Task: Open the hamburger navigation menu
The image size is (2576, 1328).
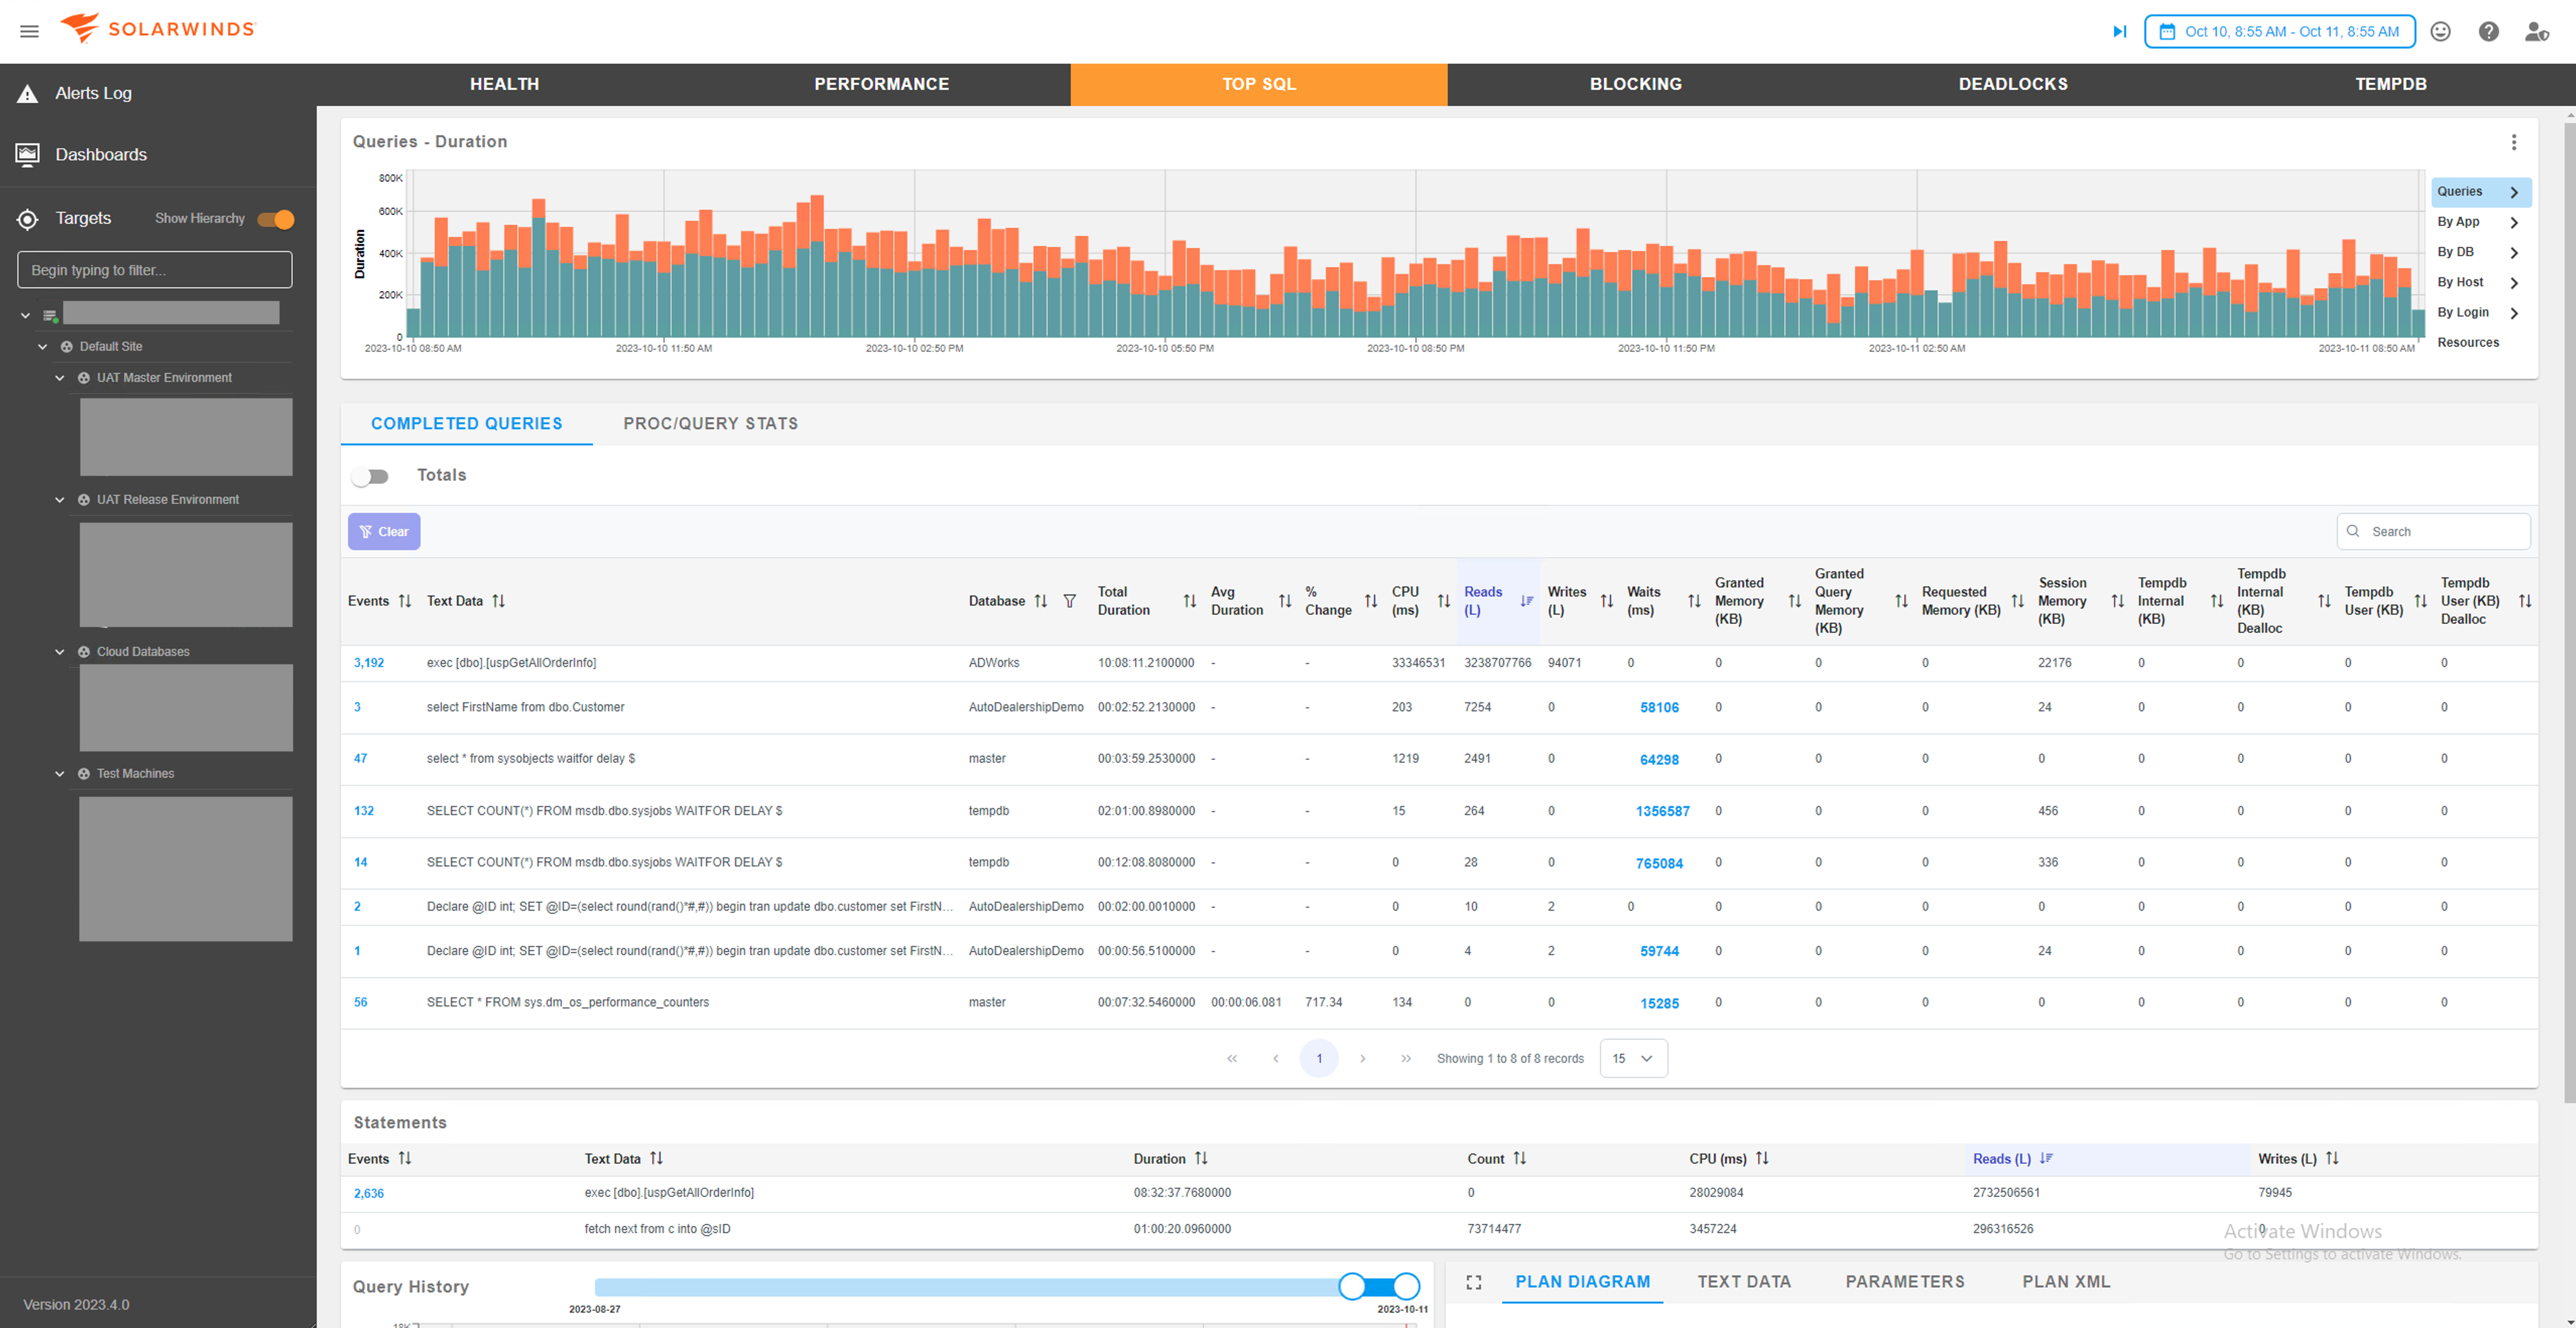Action: 29,31
